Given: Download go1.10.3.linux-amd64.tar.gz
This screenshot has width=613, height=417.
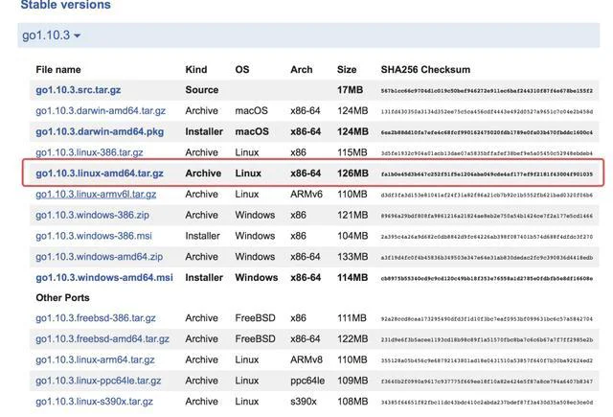Looking at the screenshot, I should 100,174.
